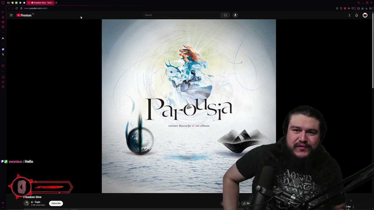
Task: Click the send-flow arrow icon in the toolbar
Action: pyautogui.click(x=349, y=8)
